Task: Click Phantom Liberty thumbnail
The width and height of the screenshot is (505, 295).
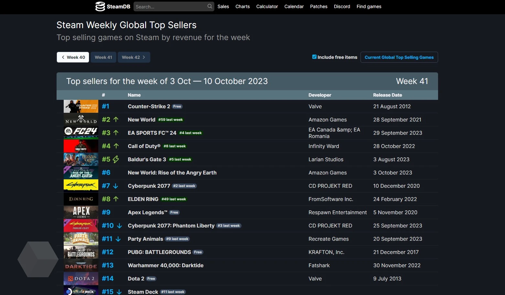Action: (81, 226)
